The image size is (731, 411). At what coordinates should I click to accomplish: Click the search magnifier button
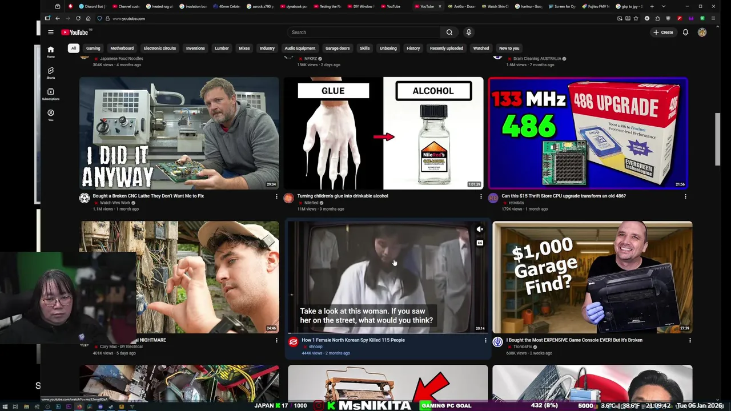coord(449,33)
